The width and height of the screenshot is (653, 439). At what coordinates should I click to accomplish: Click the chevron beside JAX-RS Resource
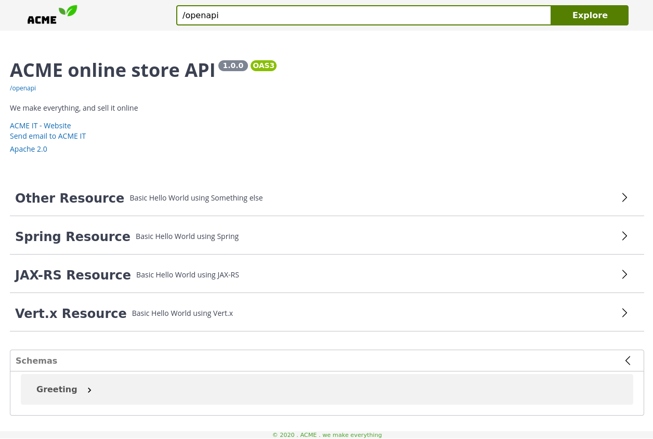(624, 274)
